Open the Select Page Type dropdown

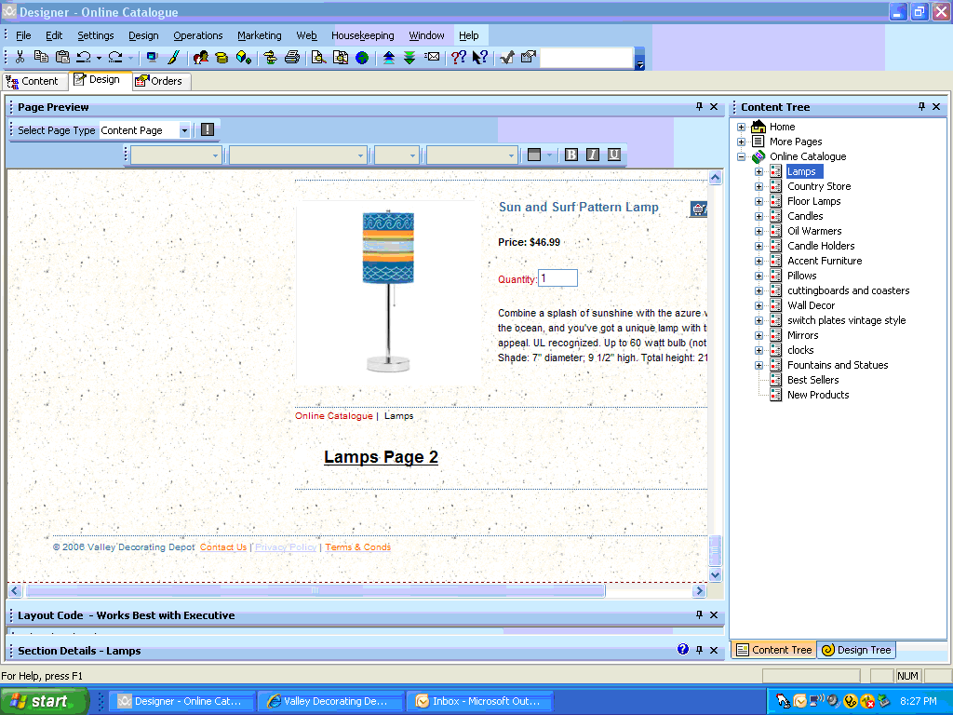click(184, 131)
